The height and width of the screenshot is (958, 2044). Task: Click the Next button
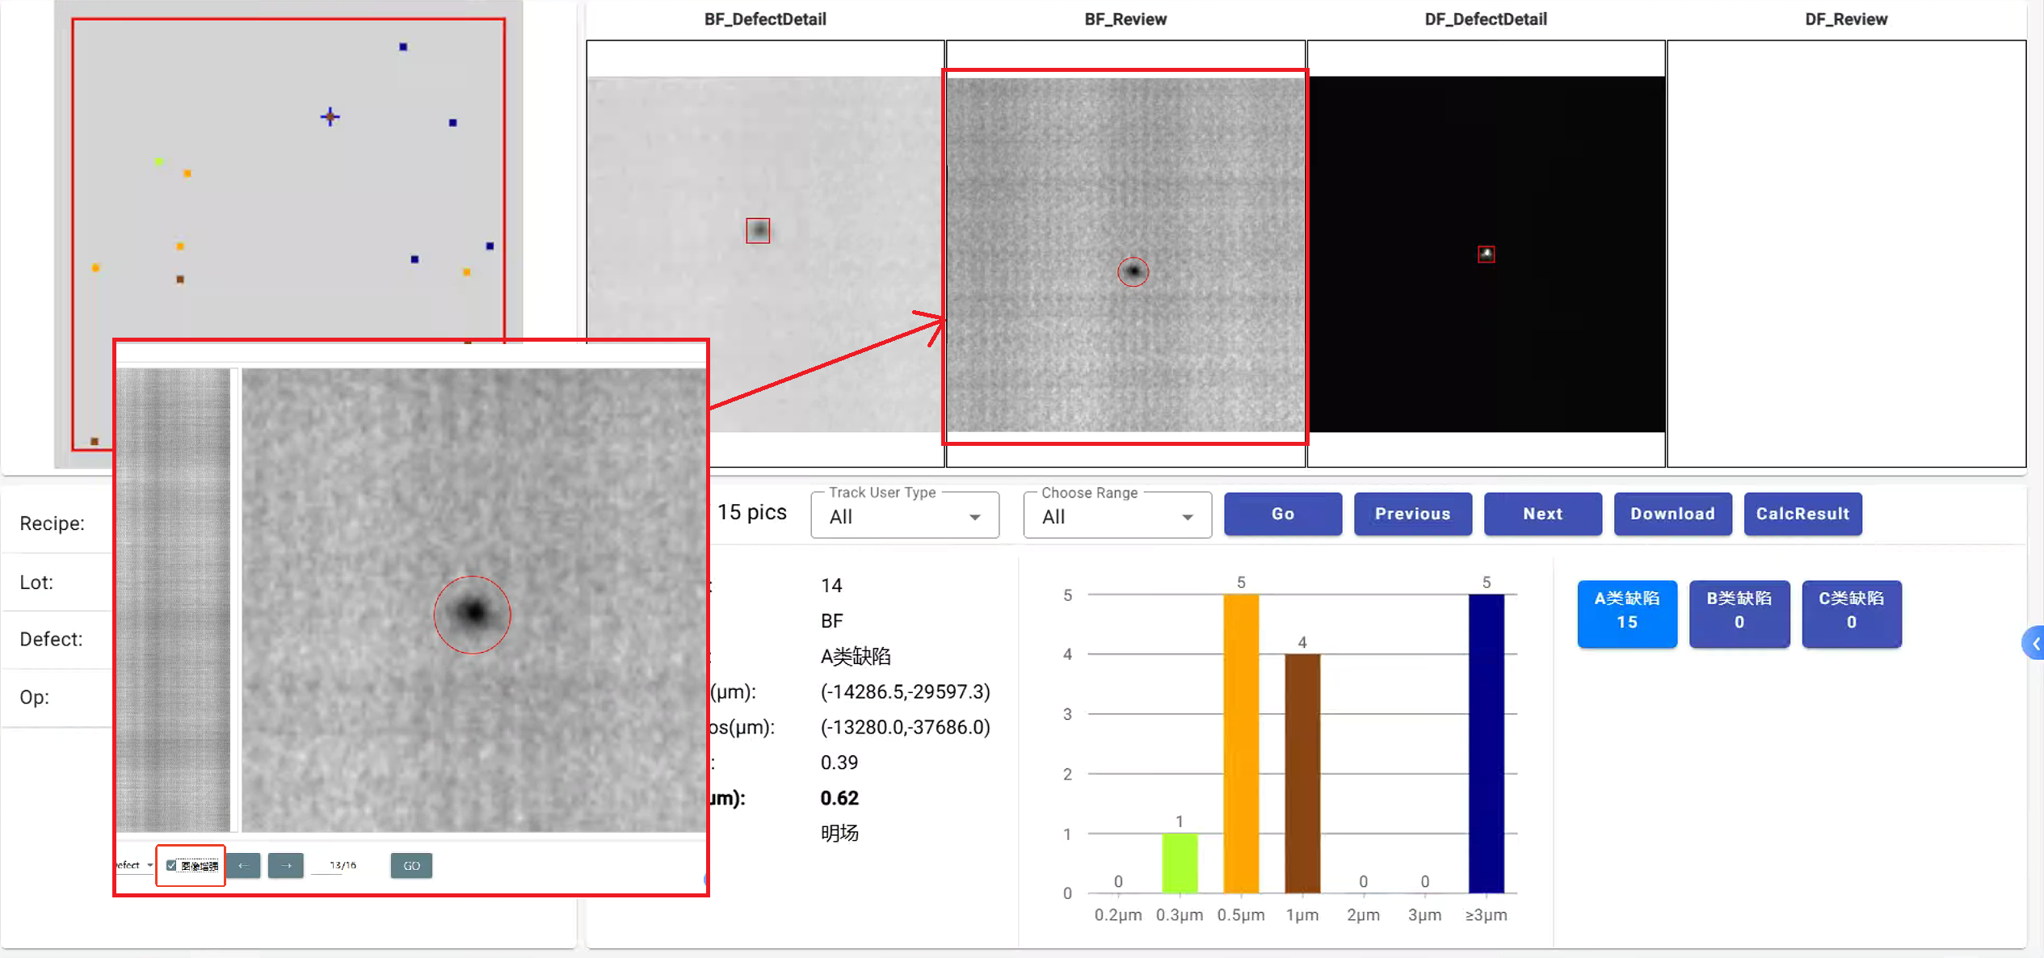1542,514
